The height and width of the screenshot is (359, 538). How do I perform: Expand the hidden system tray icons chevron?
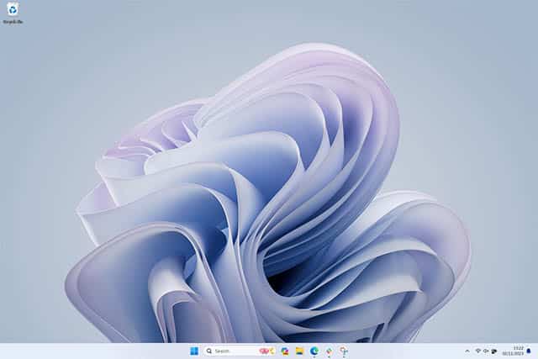point(467,351)
